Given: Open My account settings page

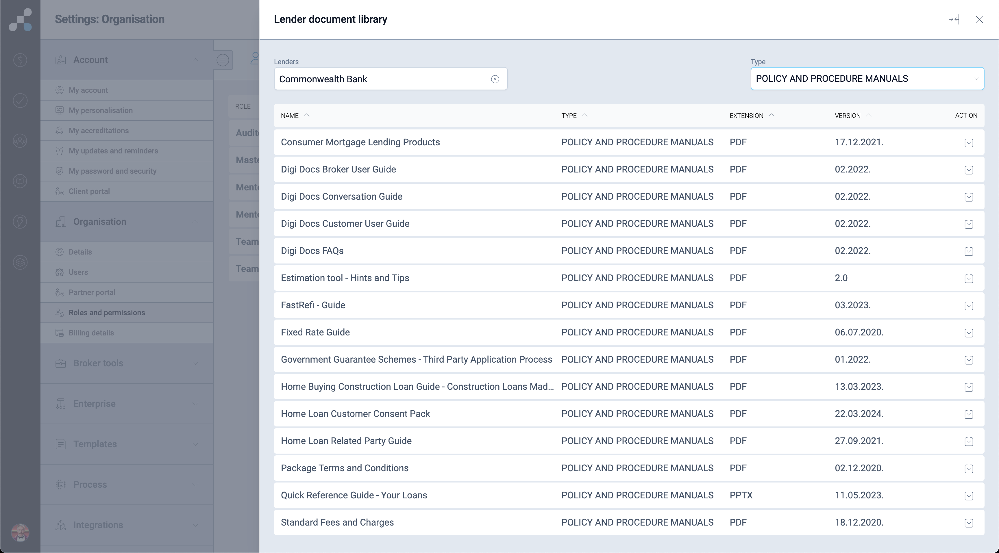Looking at the screenshot, I should pyautogui.click(x=127, y=90).
